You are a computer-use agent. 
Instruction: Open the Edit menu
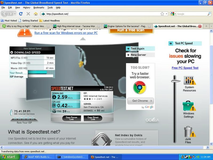click(10, 8)
